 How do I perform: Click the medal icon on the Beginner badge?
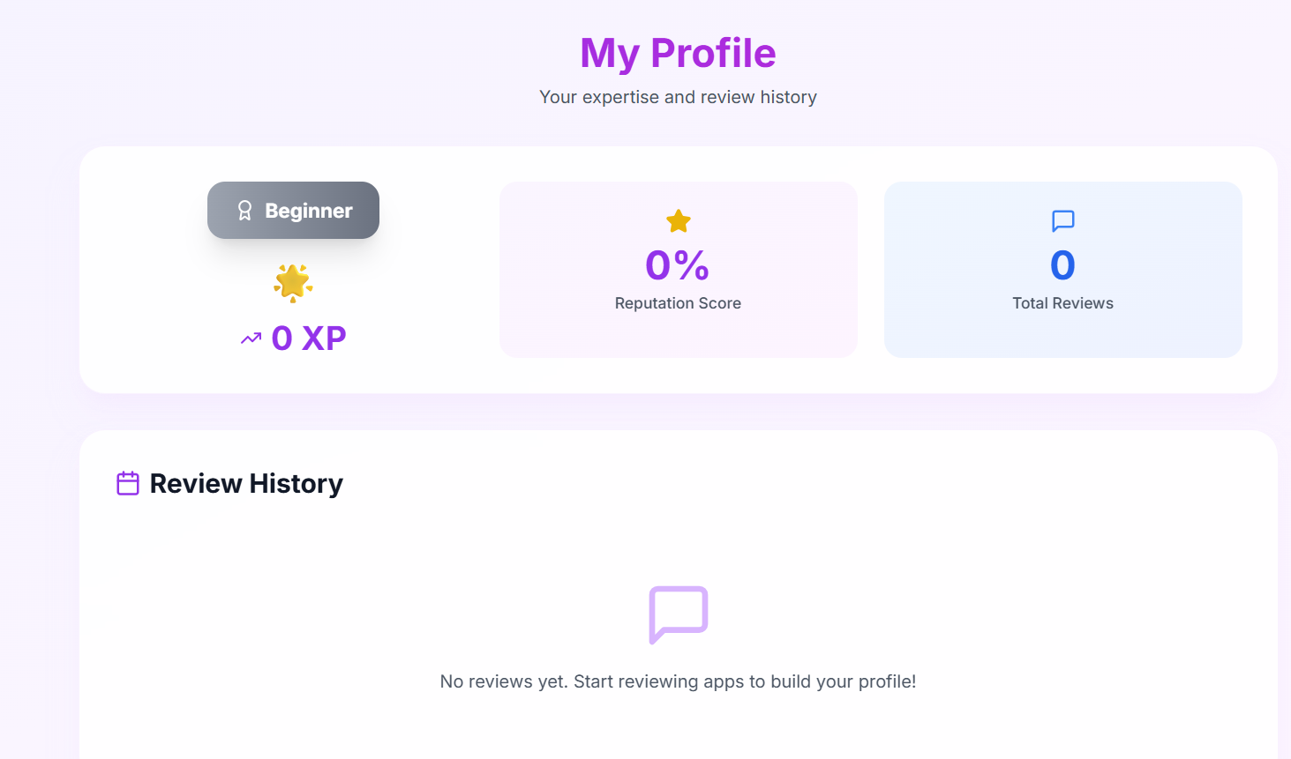coord(244,210)
